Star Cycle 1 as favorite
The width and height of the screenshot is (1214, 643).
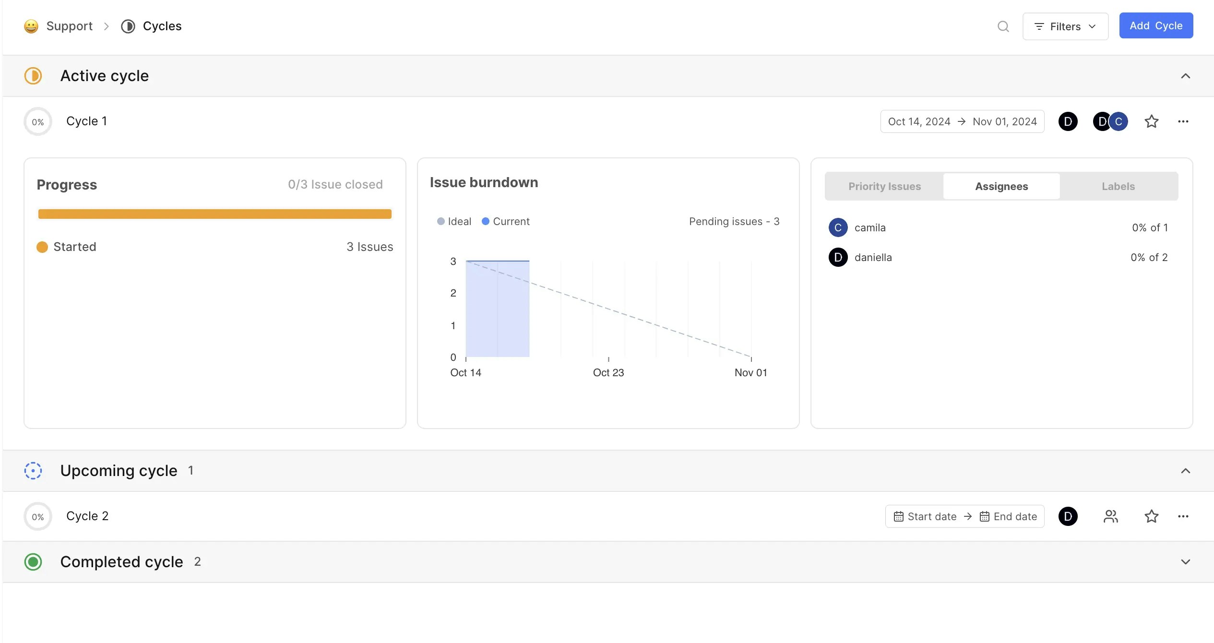(x=1151, y=121)
